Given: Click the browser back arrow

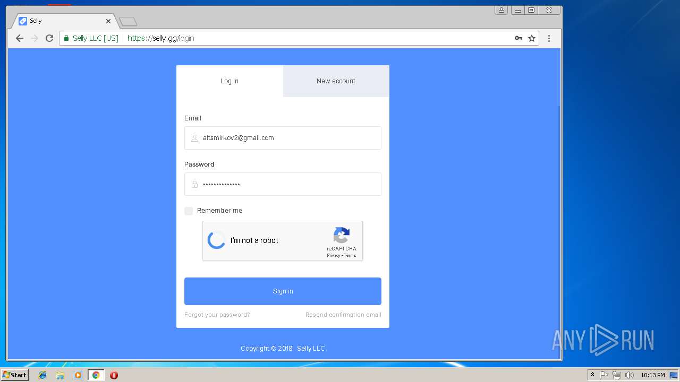Looking at the screenshot, I should 20,38.
